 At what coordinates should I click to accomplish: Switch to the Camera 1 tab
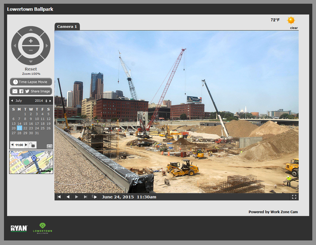67,26
